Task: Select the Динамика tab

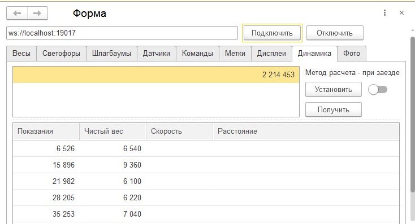Action: click(x=314, y=54)
